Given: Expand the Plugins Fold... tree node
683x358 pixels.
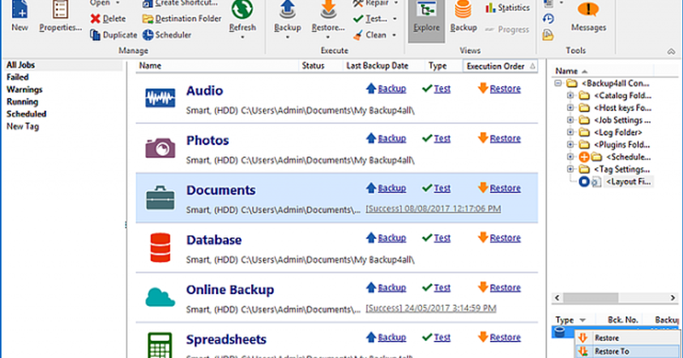Looking at the screenshot, I should tap(570, 144).
